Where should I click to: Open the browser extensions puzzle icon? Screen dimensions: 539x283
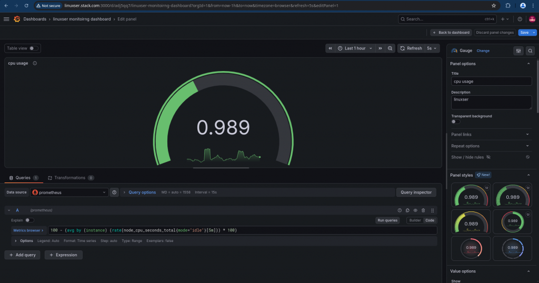pos(508,5)
